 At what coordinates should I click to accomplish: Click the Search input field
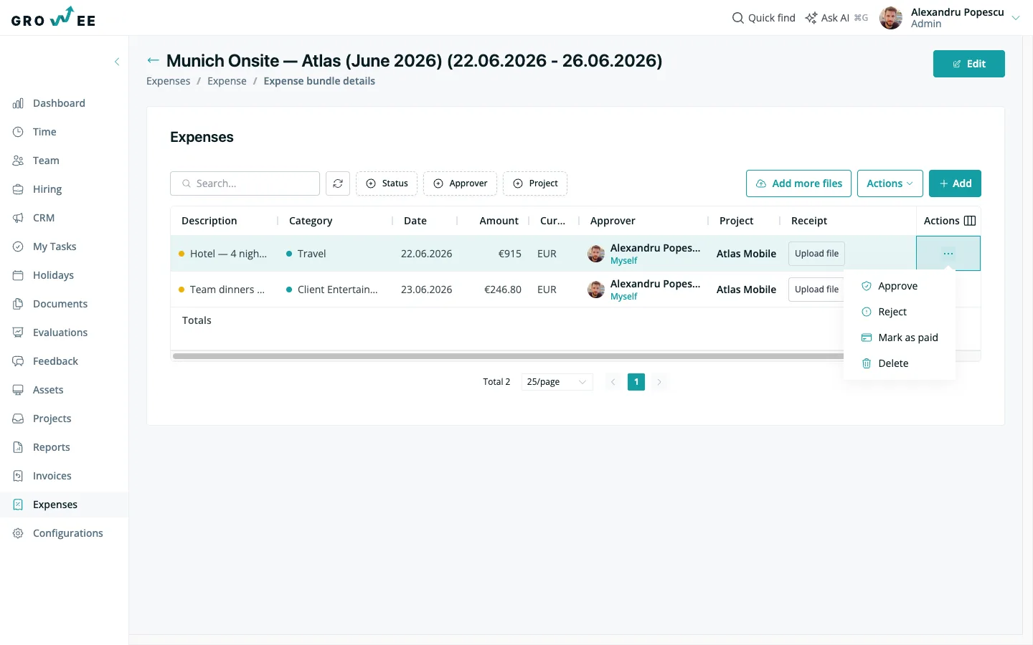(245, 183)
